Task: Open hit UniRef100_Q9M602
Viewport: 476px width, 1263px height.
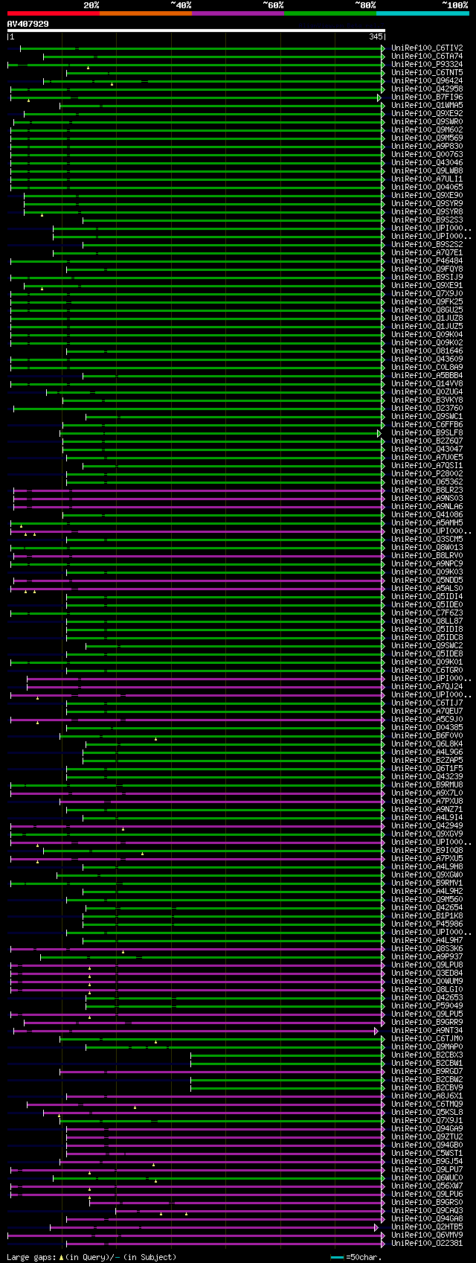Action: 427,130
